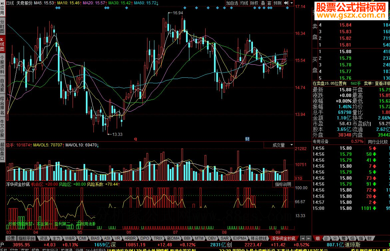Click 卖单!查看详细 order detail link
390x251 pixels.
click(377, 83)
